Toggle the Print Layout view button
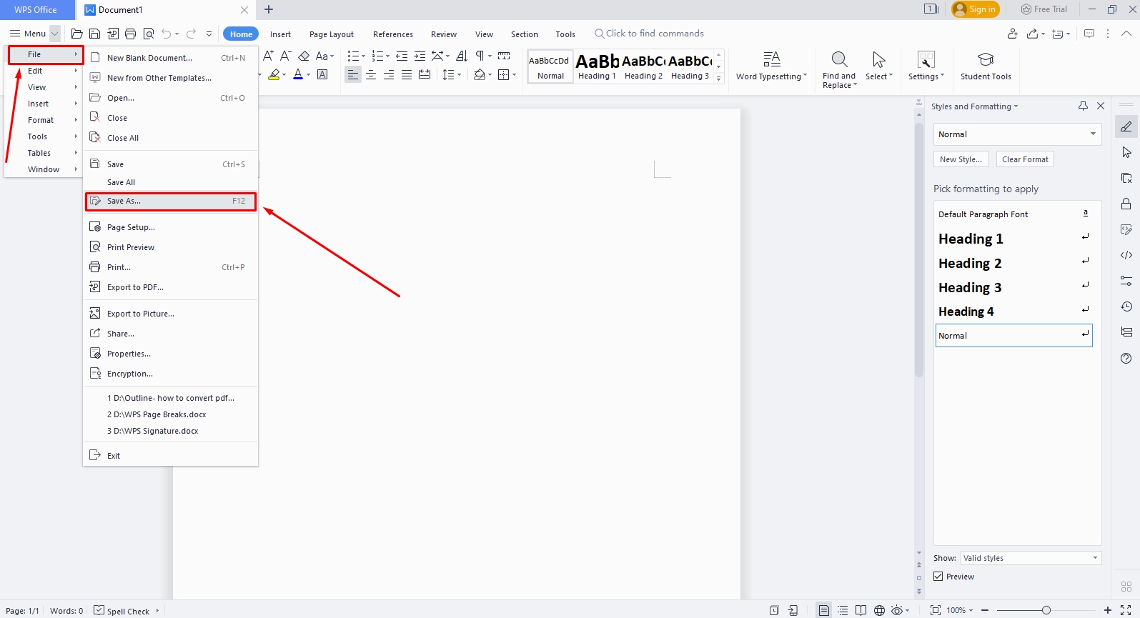The height and width of the screenshot is (618, 1140). pyautogui.click(x=824, y=610)
